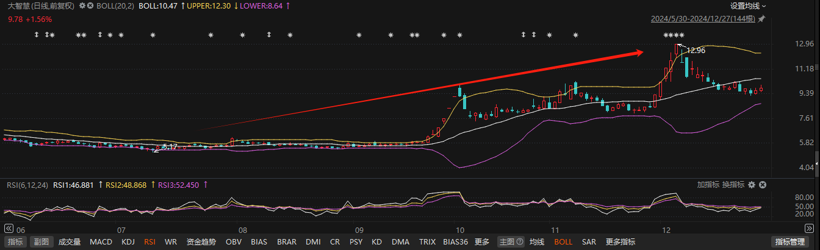
Task: Click the 12.96 peak candlestick label
Action: pyautogui.click(x=696, y=50)
